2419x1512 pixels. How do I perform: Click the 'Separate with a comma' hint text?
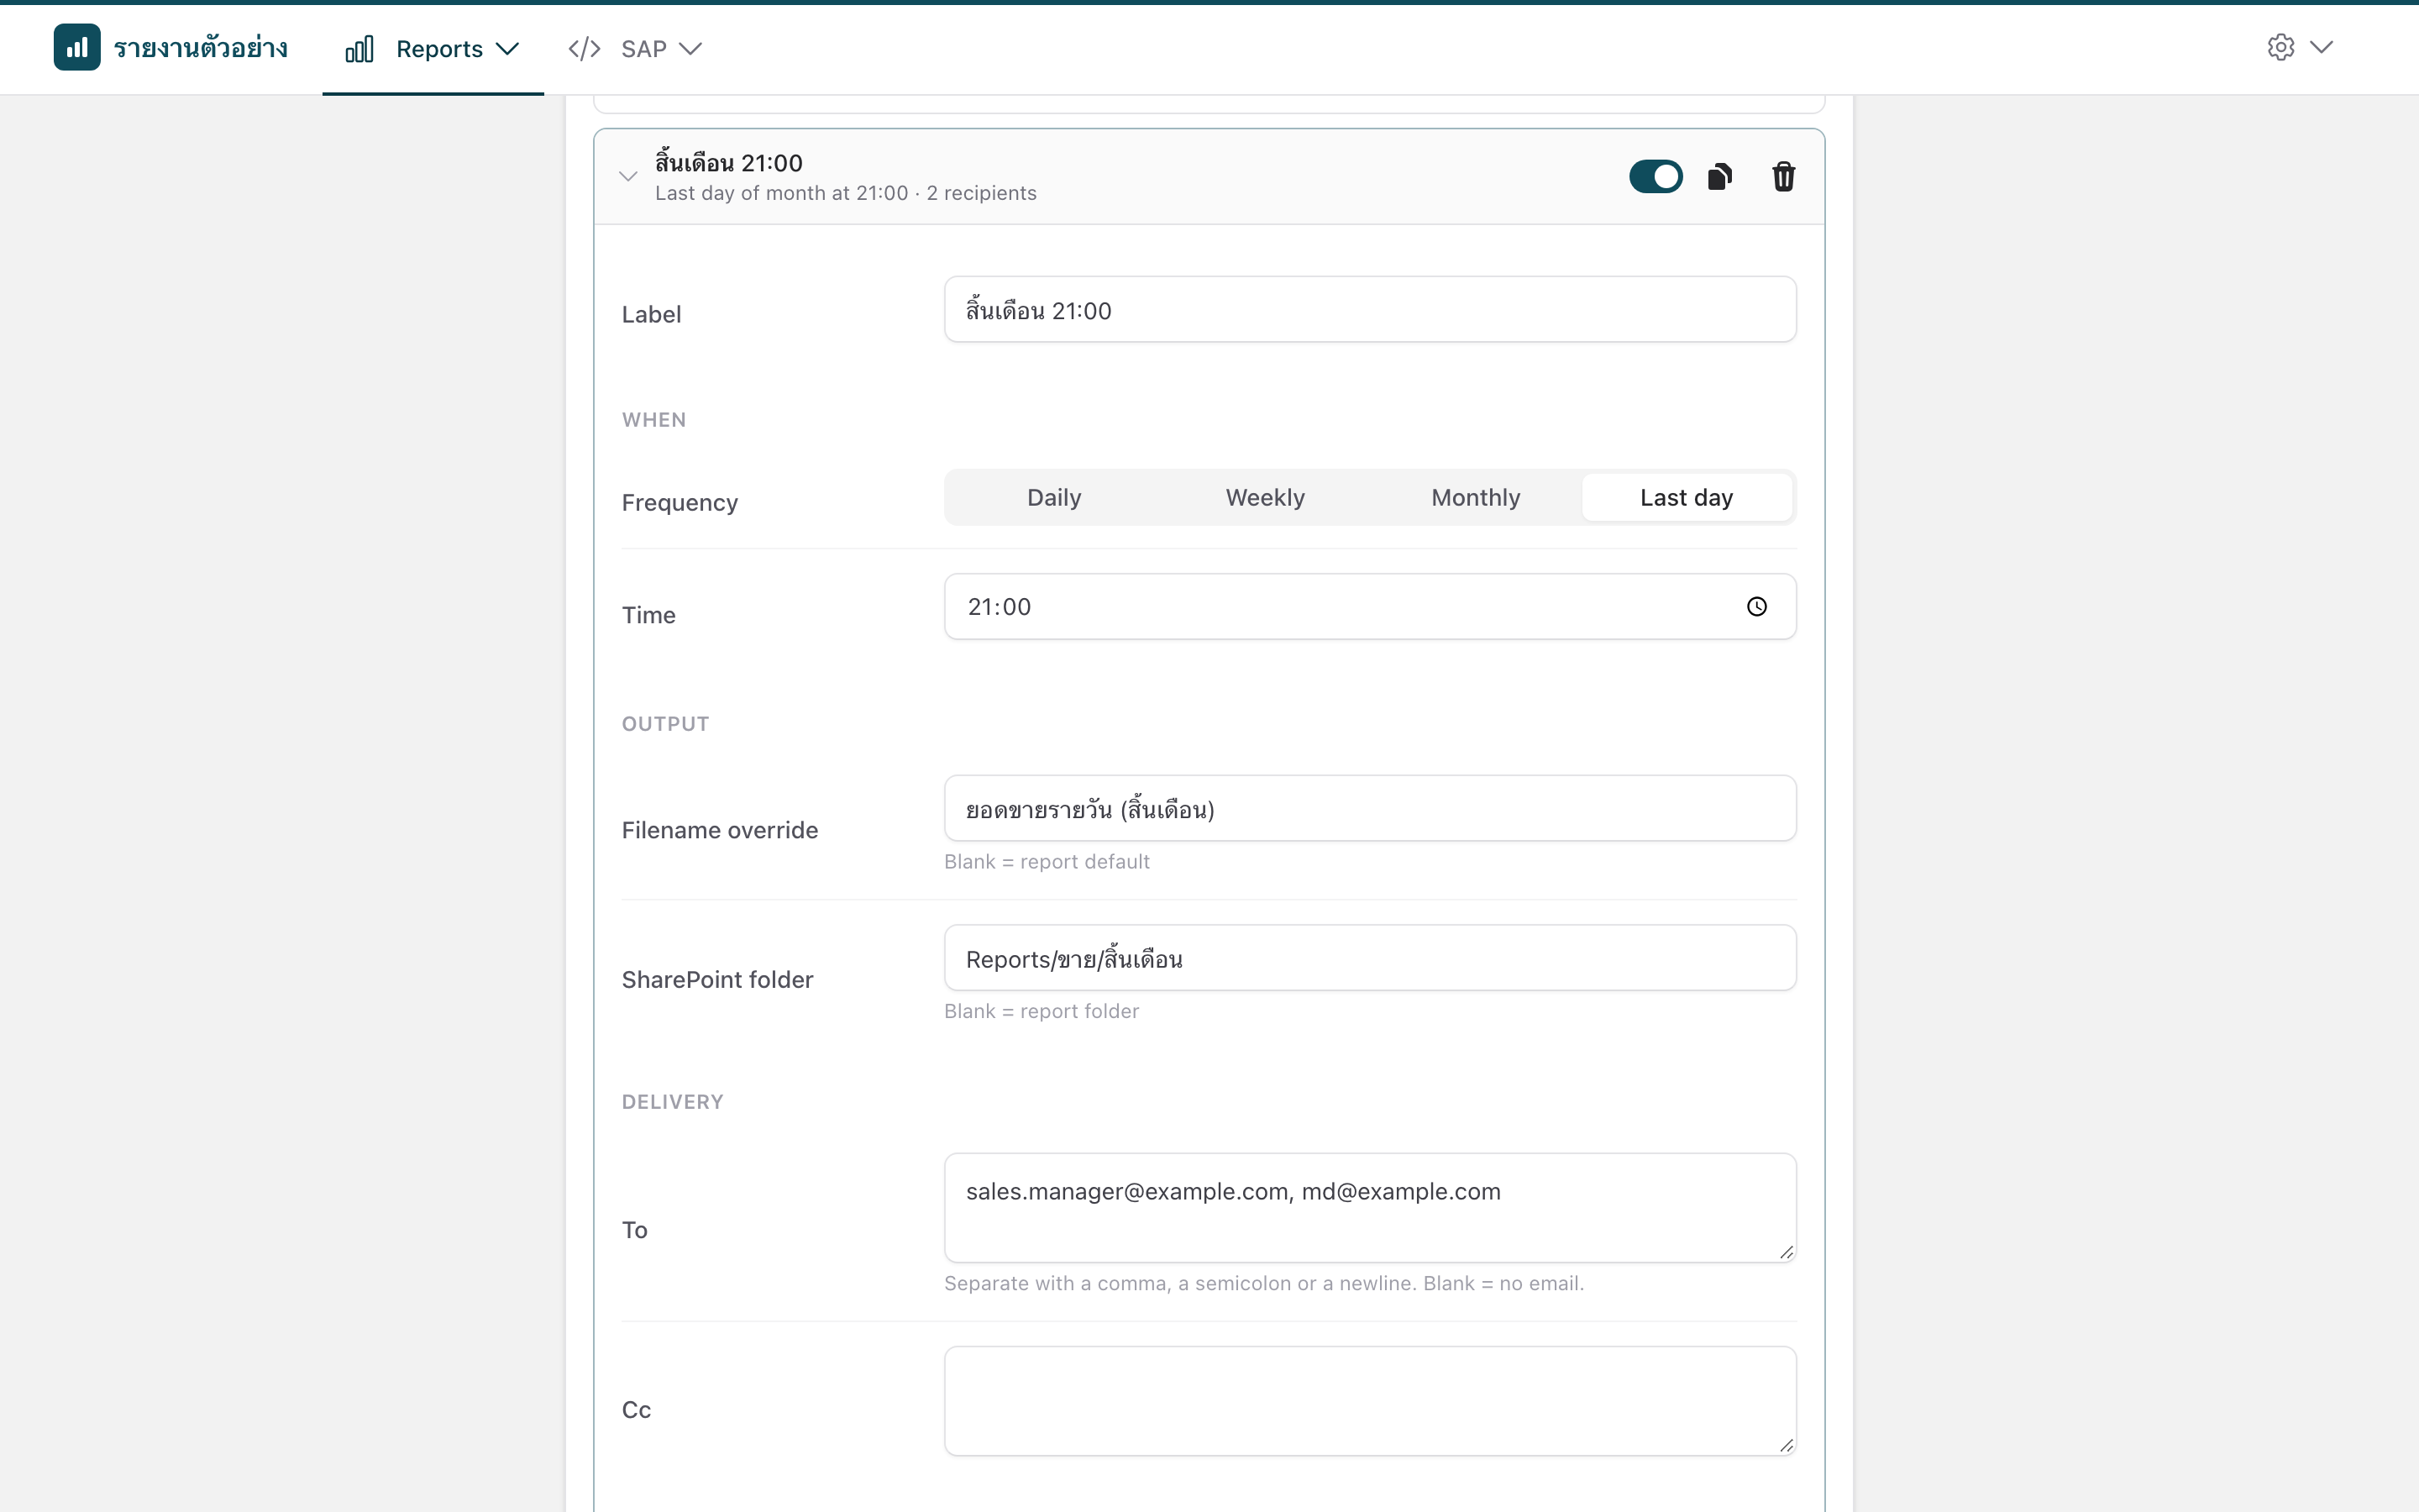point(1263,1283)
